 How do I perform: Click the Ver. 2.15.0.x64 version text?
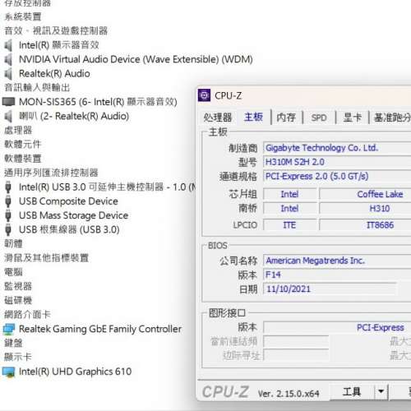click(x=289, y=394)
